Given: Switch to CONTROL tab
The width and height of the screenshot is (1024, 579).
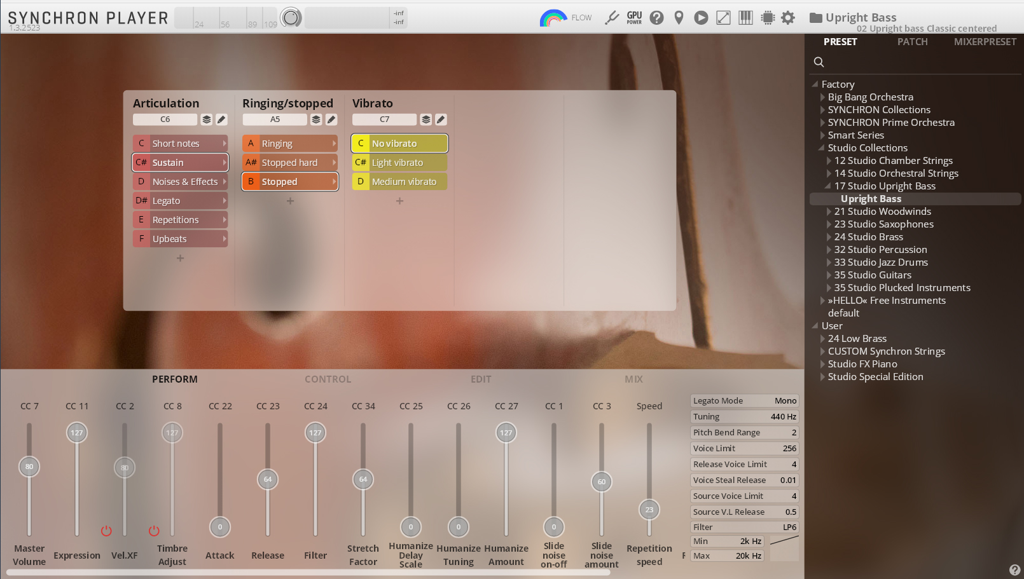Looking at the screenshot, I should pos(328,379).
